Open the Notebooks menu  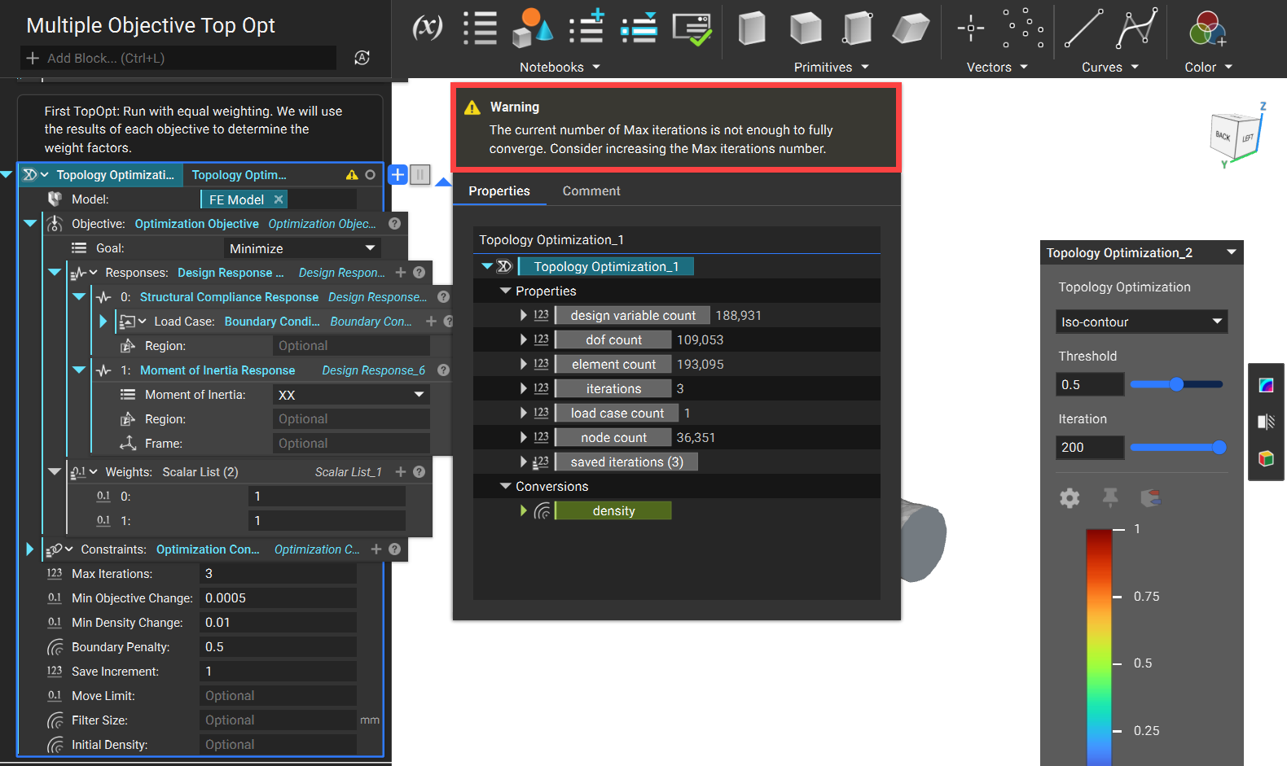click(560, 68)
